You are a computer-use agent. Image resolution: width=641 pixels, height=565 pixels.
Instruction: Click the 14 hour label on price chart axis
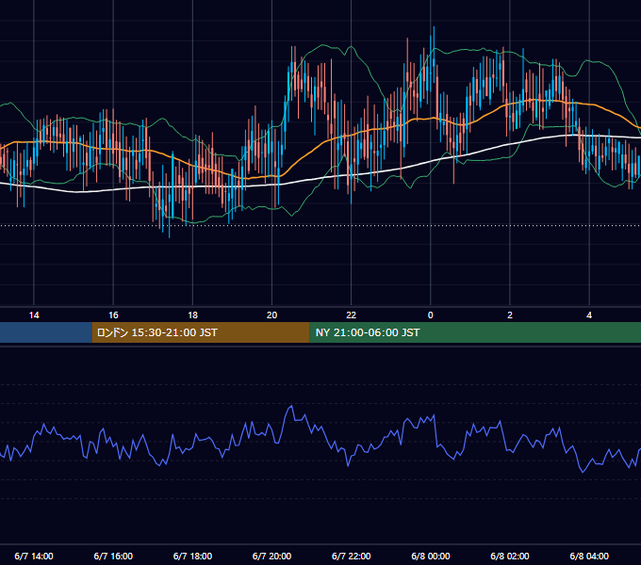[34, 315]
